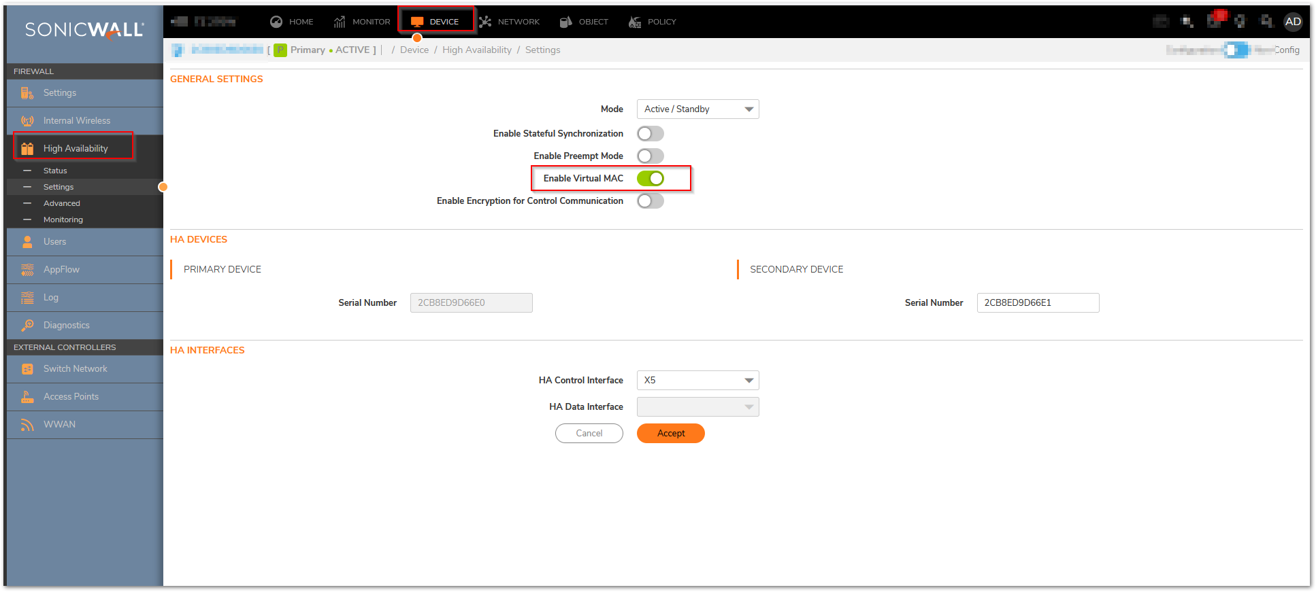Click the POLICY icon in top bar
Viewport: 1316px width, 592px height.
[635, 22]
